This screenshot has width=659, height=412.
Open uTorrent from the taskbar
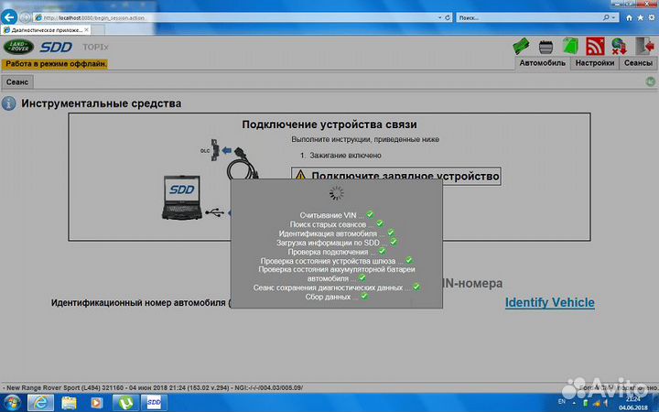(125, 403)
